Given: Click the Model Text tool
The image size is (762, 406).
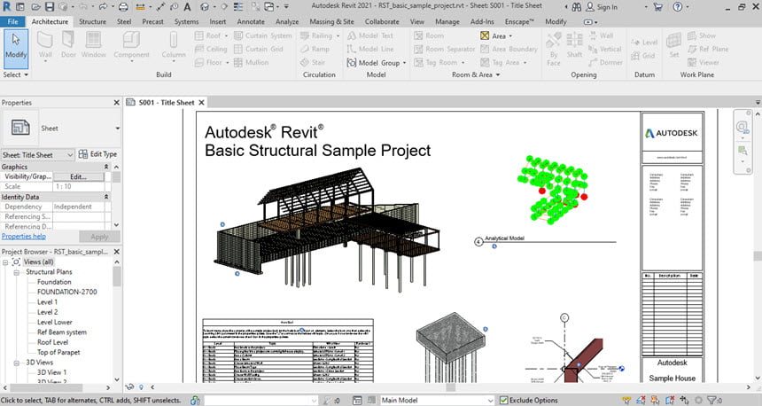Looking at the screenshot, I should [x=370, y=35].
